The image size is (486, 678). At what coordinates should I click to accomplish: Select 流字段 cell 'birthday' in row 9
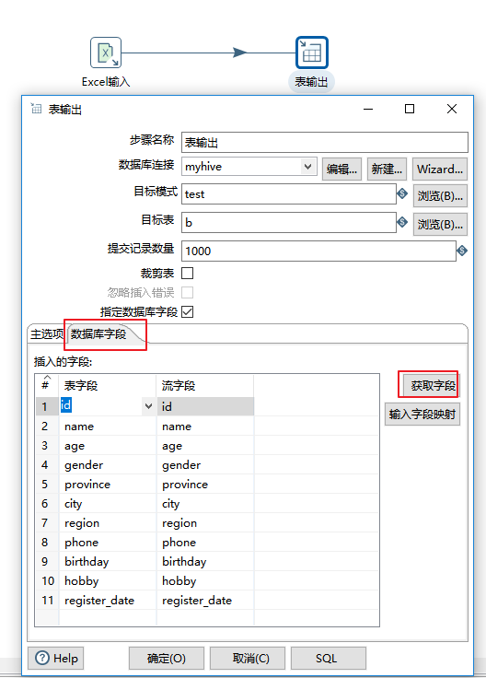(x=205, y=562)
